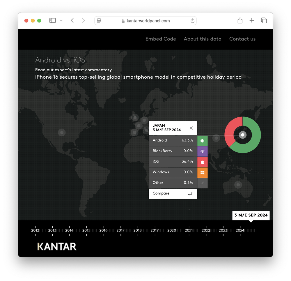Click the red Apple iOS icon
Image resolution: width=291 pixels, height=281 pixels.
(203, 162)
